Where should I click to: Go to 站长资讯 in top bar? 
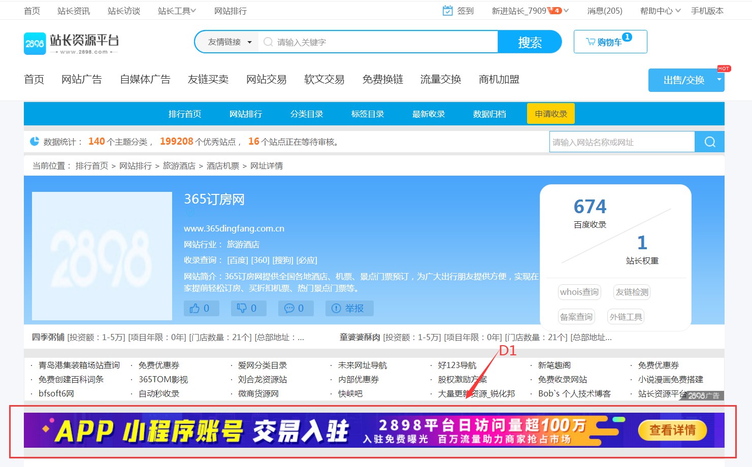[74, 11]
